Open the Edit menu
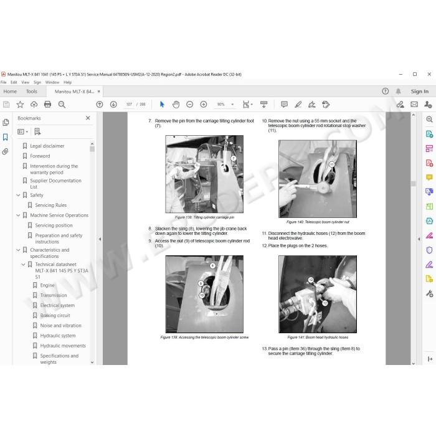The height and width of the screenshot is (436, 436). tap(14, 82)
